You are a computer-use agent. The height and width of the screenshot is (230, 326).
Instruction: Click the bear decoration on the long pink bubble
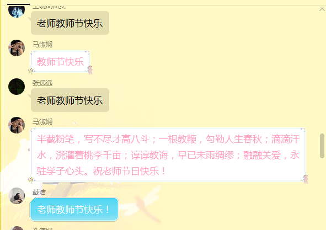[x=306, y=179]
